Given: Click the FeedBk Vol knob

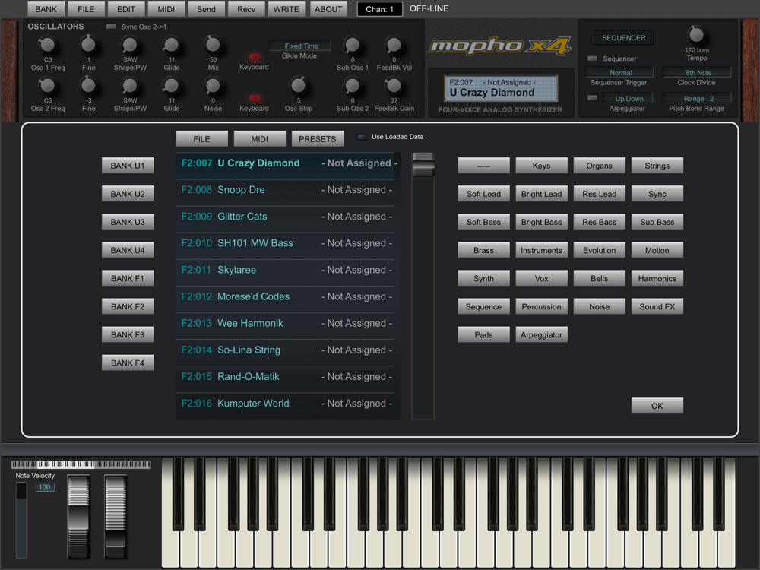Looking at the screenshot, I should pyautogui.click(x=394, y=45).
